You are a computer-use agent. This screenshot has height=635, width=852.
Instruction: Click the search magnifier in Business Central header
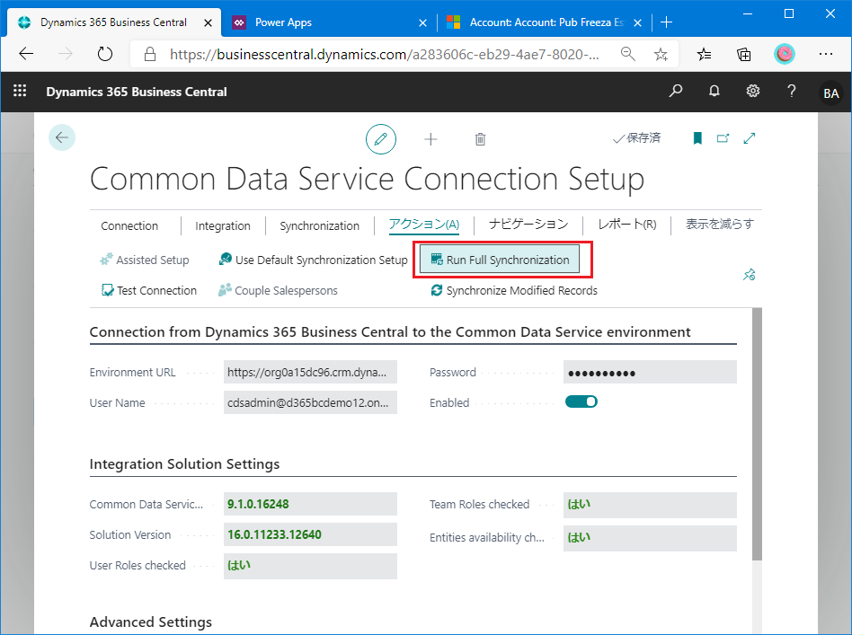(x=676, y=91)
